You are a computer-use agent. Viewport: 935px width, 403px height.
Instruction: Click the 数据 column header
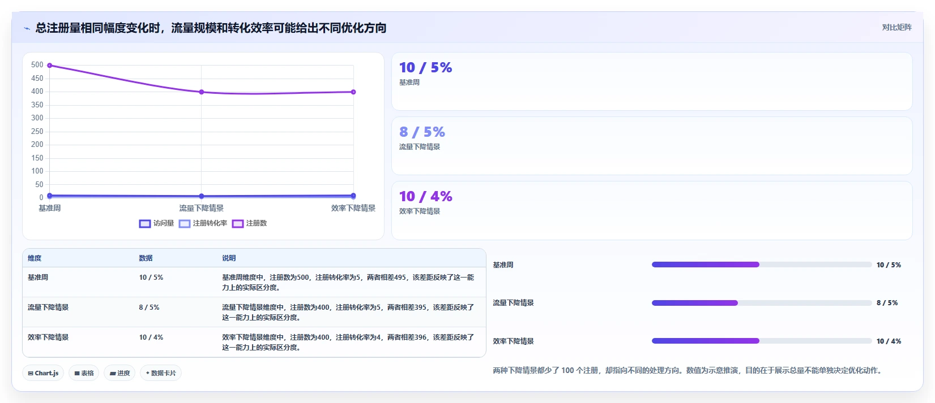click(x=146, y=258)
